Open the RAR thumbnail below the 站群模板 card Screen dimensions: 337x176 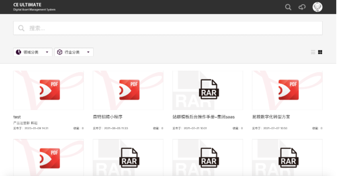pos(208,158)
